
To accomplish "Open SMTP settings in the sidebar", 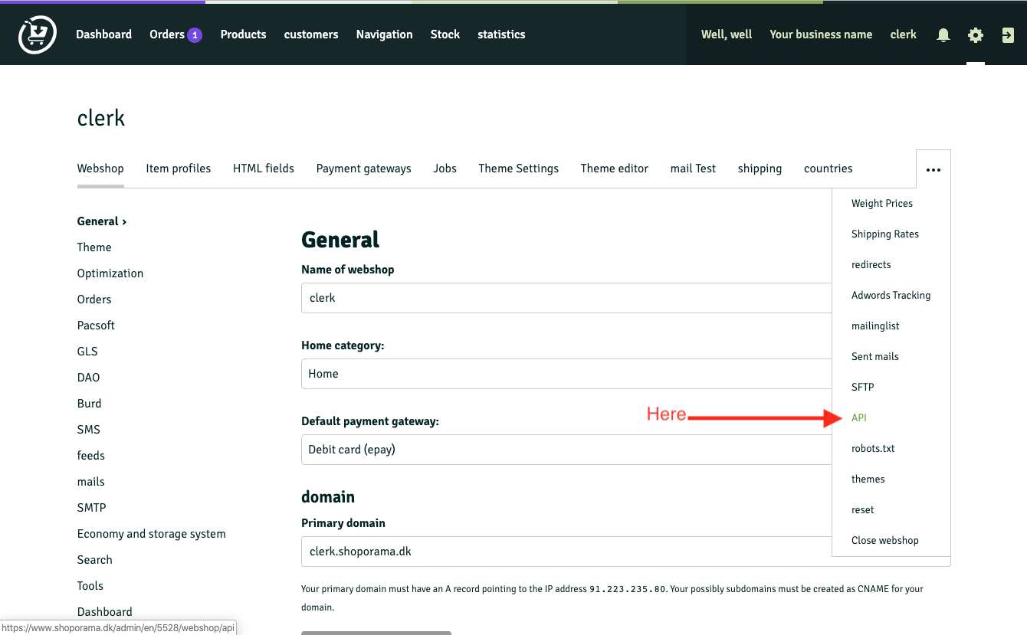I will [91, 507].
